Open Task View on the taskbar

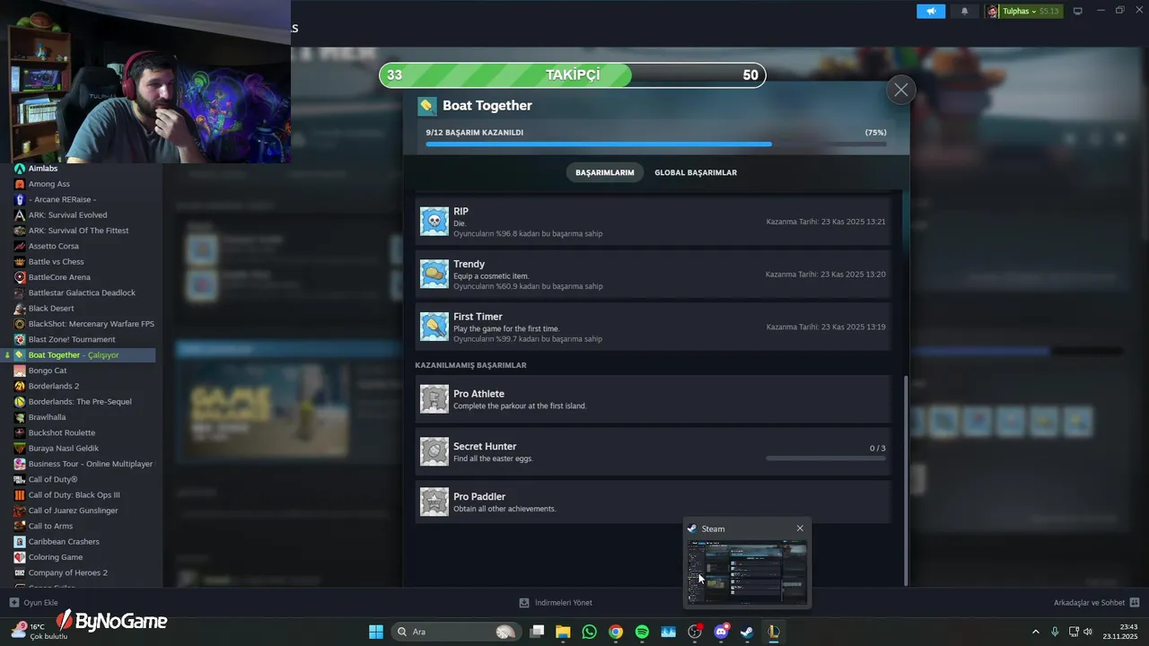tap(537, 632)
